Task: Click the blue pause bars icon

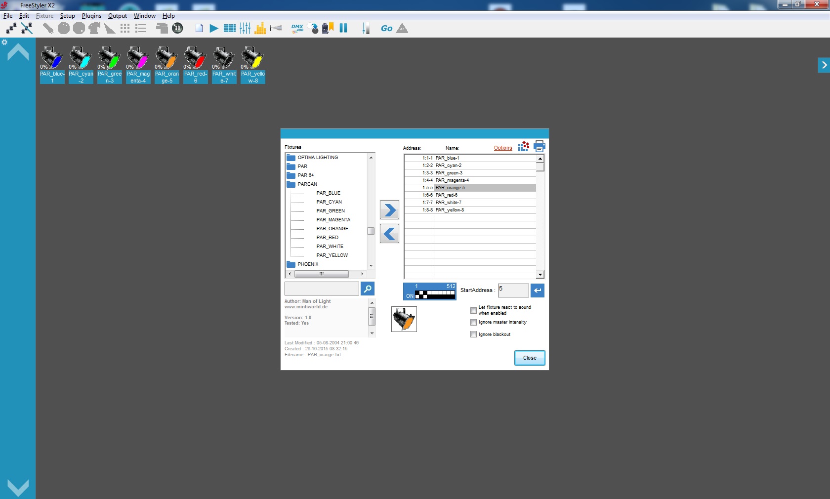Action: point(343,28)
